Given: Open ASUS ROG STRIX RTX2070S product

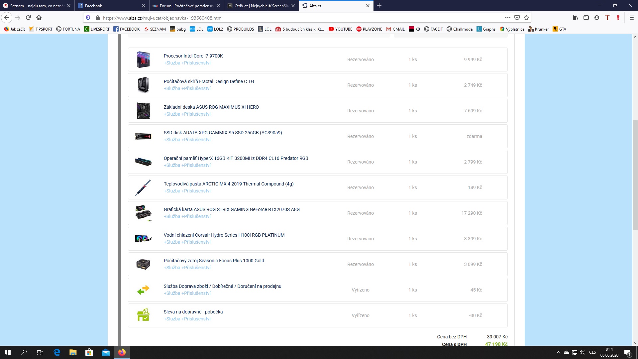Looking at the screenshot, I should [x=232, y=209].
